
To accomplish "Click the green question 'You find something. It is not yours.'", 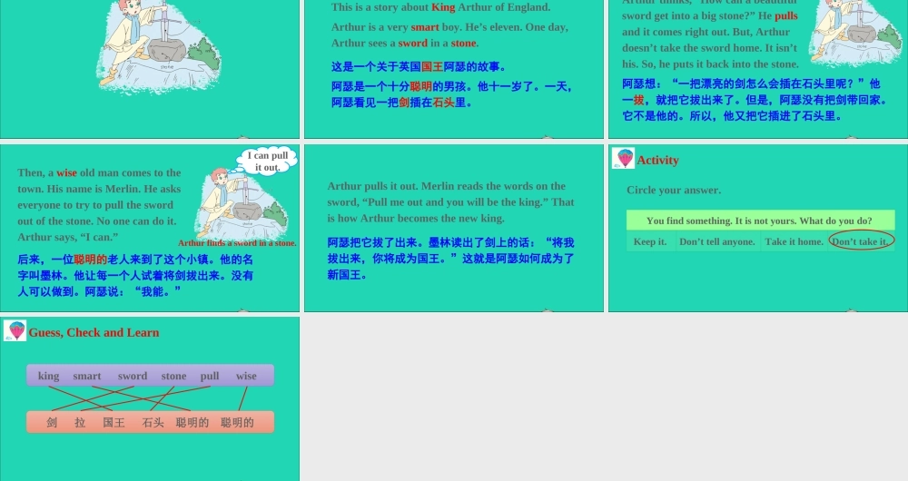I will tap(760, 221).
